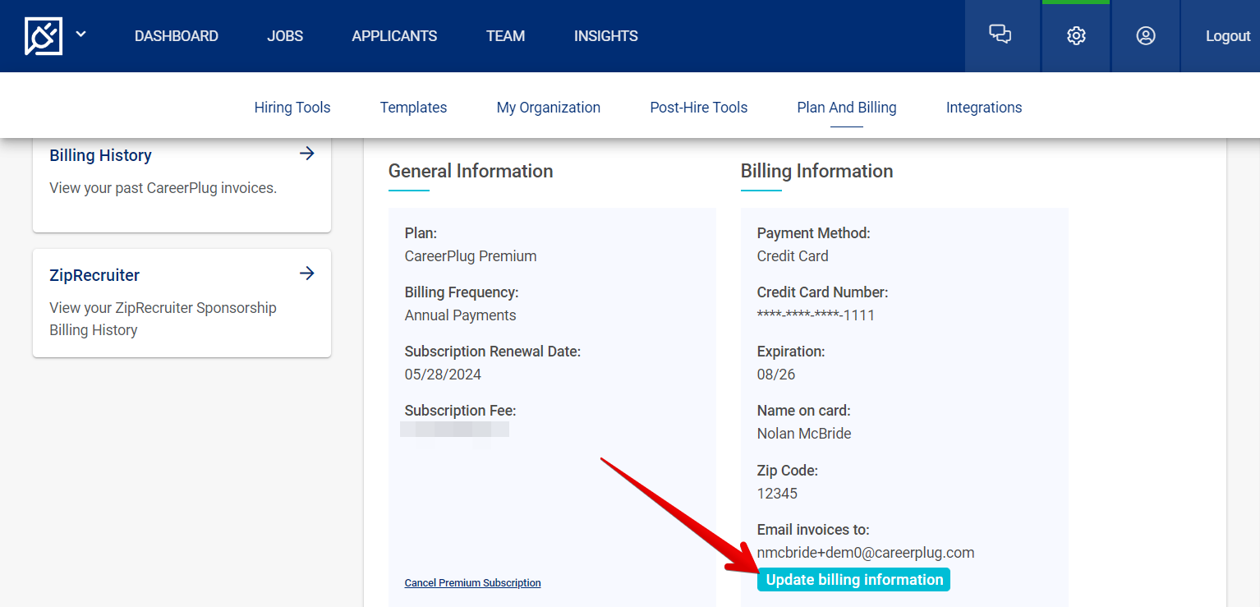Click the invoice email address text
Screen dimensions: 1260x607
click(x=866, y=553)
